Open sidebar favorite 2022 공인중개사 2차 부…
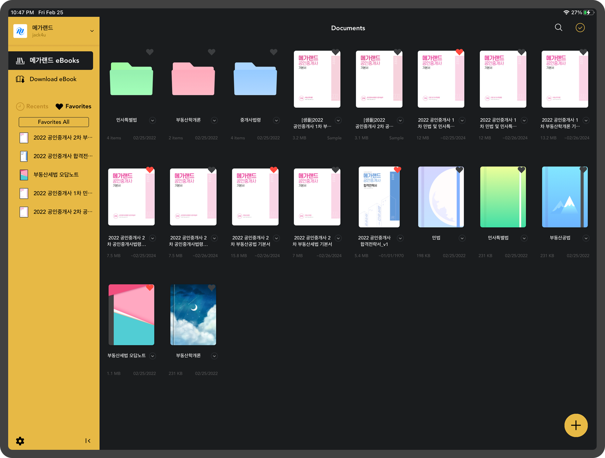 [56, 138]
